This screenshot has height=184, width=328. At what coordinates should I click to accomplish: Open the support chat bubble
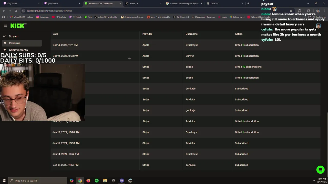click(x=320, y=170)
